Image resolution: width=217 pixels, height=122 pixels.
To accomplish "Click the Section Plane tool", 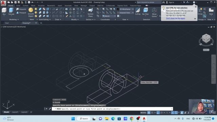I will [91, 13].
